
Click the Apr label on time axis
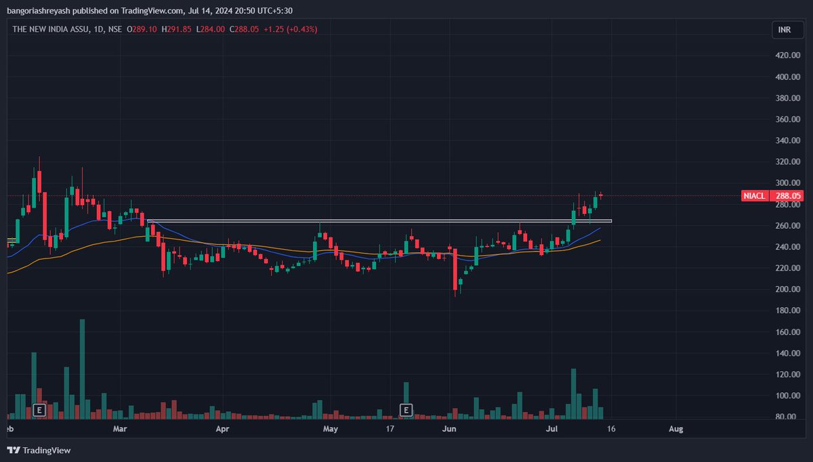(222, 429)
